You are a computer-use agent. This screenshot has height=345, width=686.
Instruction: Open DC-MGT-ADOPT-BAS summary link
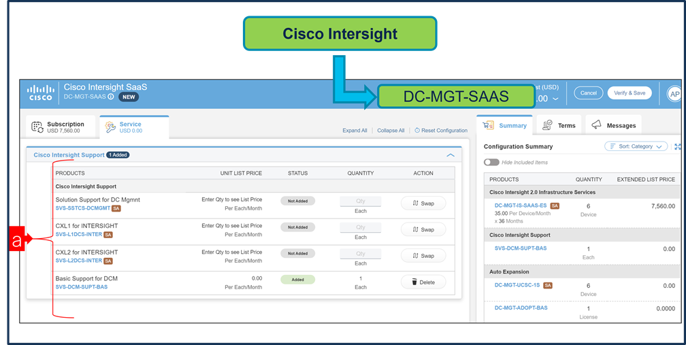coord(521,308)
